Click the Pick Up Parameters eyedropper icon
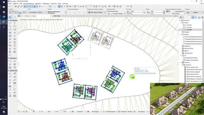Image resolution: width=204 pixels, height=115 pixels. click(18, 6)
